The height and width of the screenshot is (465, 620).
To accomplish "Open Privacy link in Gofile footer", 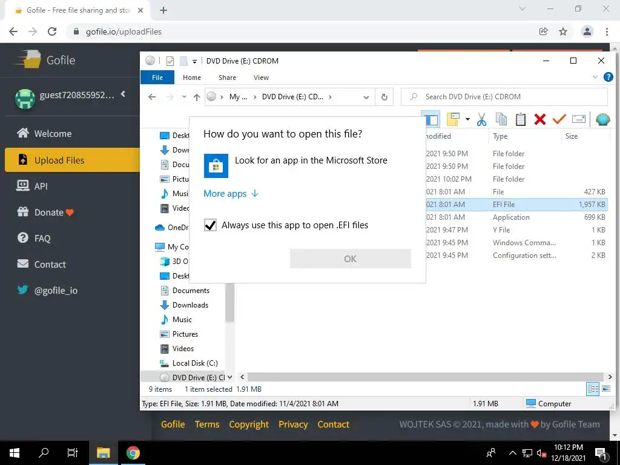I will pyautogui.click(x=293, y=424).
